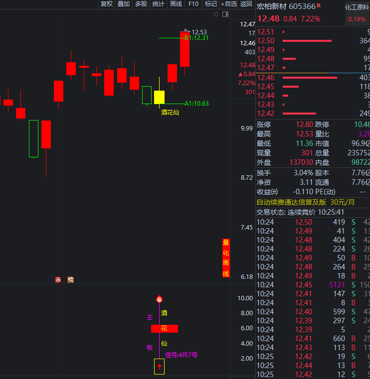370x379 pixels.
Task: Toggle the side panel layout icon
Action: point(225,14)
